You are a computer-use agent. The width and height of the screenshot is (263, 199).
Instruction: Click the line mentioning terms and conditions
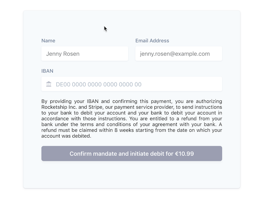click(x=132, y=125)
